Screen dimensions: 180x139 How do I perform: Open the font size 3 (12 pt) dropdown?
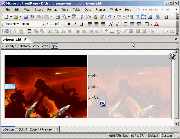[62, 24]
